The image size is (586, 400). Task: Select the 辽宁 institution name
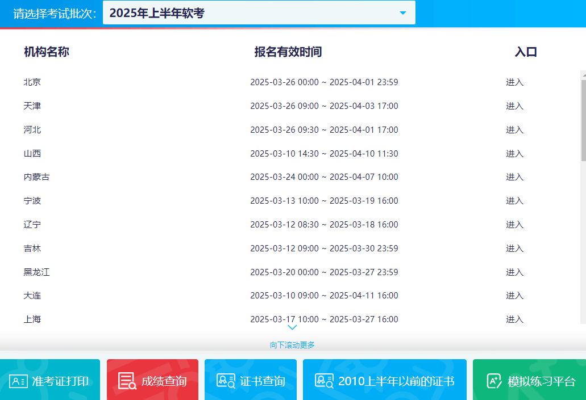32,225
